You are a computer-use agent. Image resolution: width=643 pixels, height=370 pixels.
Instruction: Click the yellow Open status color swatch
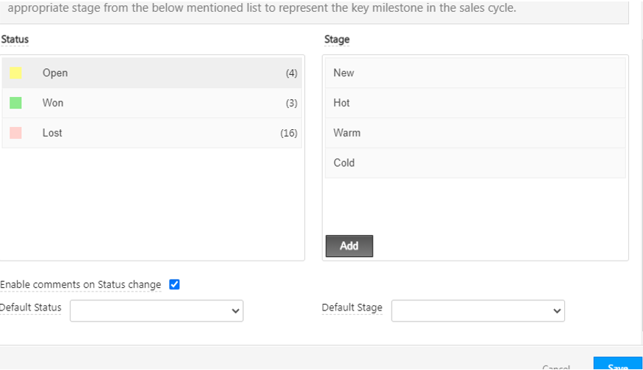coord(15,73)
